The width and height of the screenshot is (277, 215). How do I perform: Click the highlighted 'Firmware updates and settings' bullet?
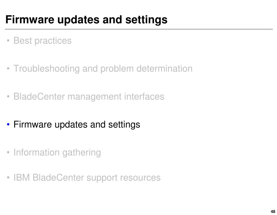[x=77, y=125]
